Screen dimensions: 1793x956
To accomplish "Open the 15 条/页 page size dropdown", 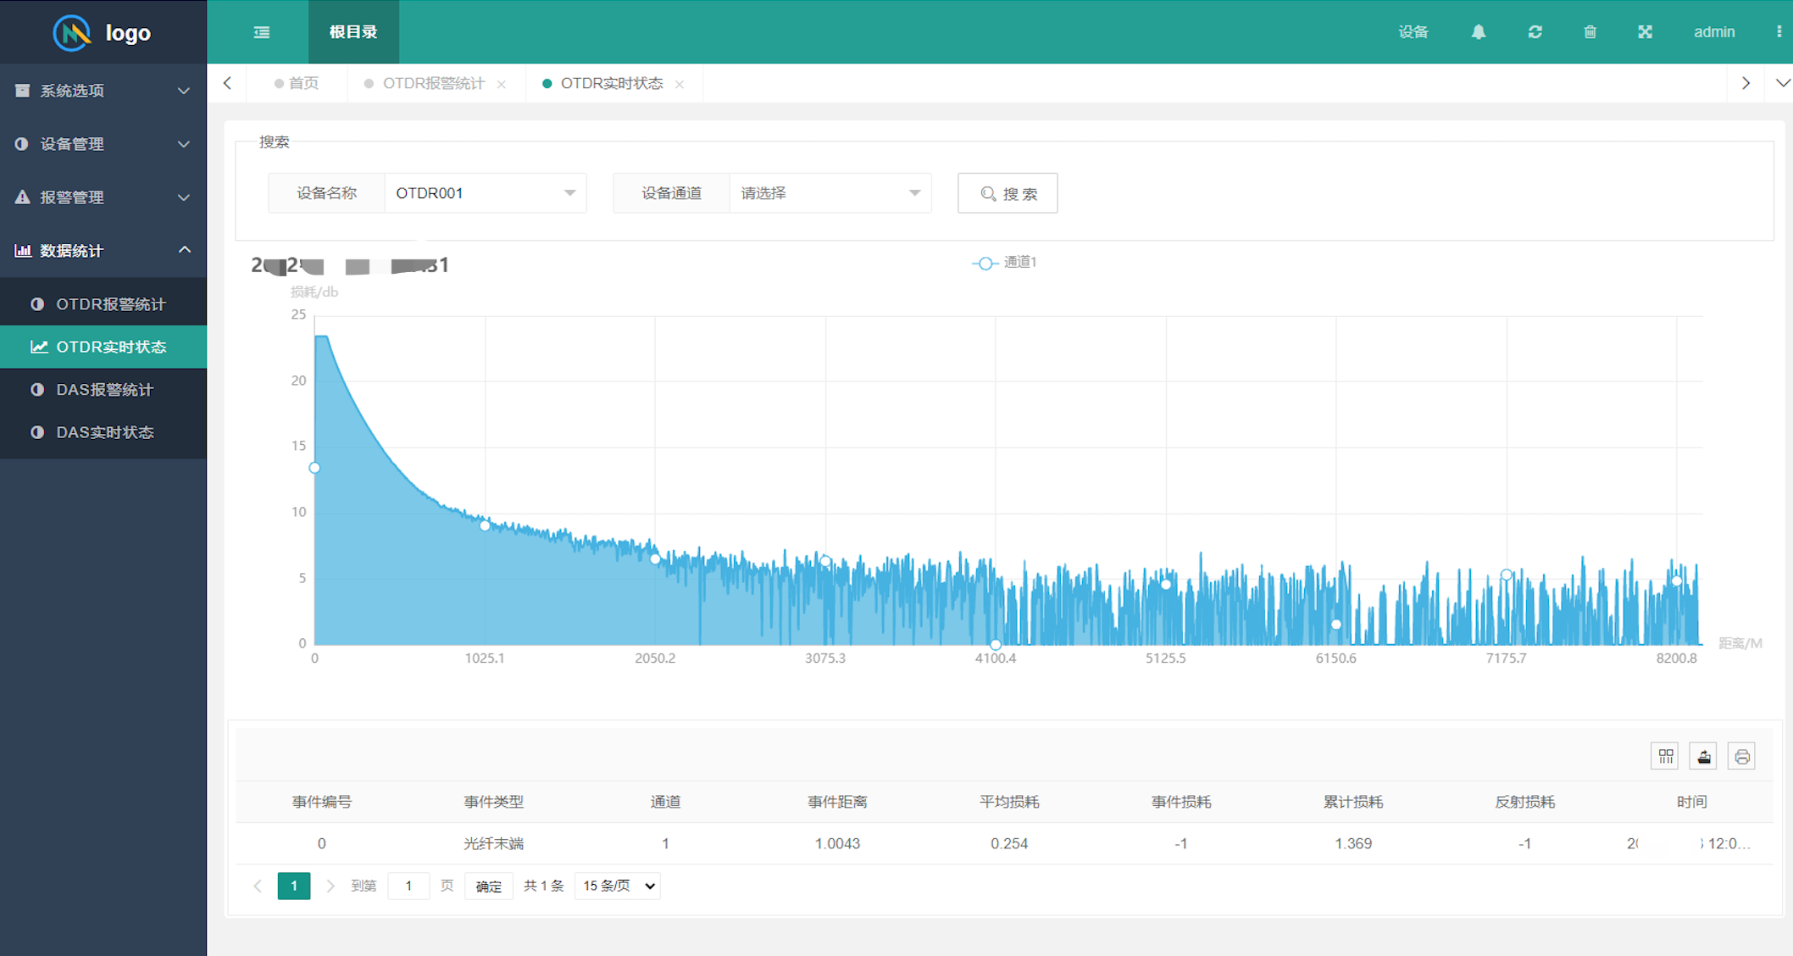I will point(618,886).
